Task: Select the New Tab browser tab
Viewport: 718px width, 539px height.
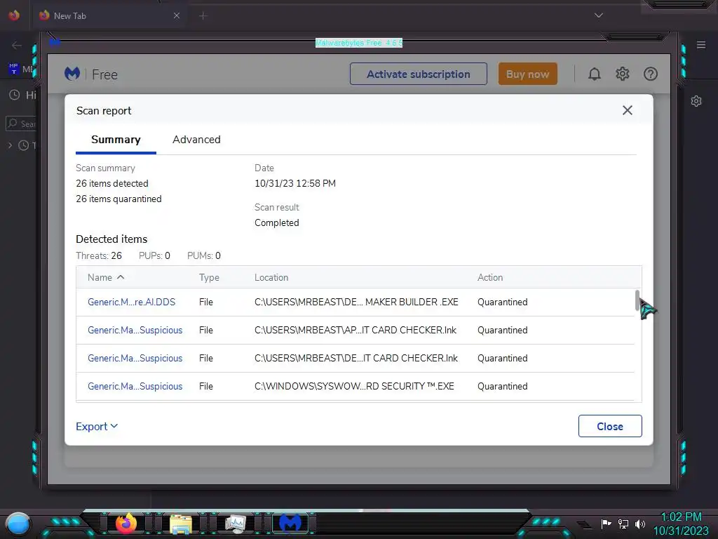Action: pos(109,15)
